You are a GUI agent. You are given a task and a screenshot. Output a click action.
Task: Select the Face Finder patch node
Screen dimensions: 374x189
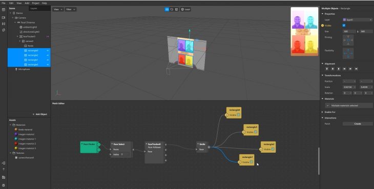pos(90,147)
